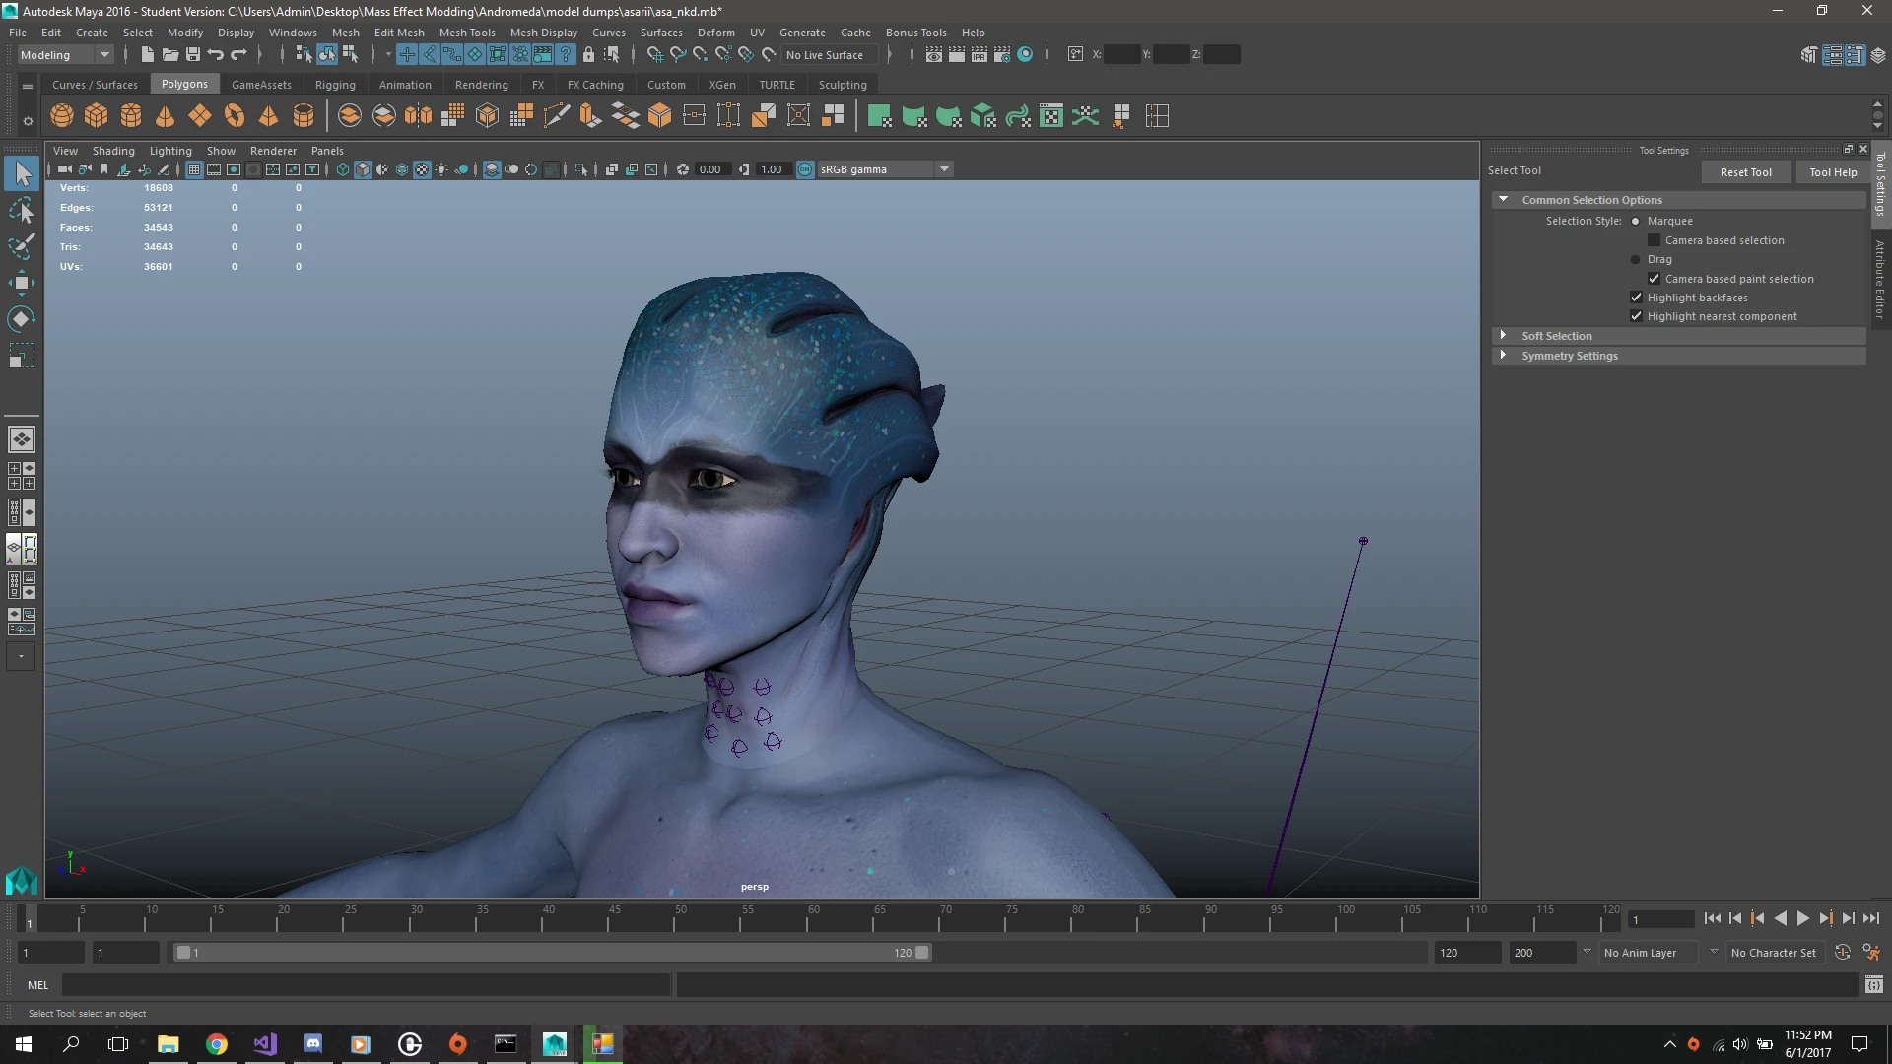Open the Edit Mesh menu
The image size is (1892, 1064).
point(399,33)
